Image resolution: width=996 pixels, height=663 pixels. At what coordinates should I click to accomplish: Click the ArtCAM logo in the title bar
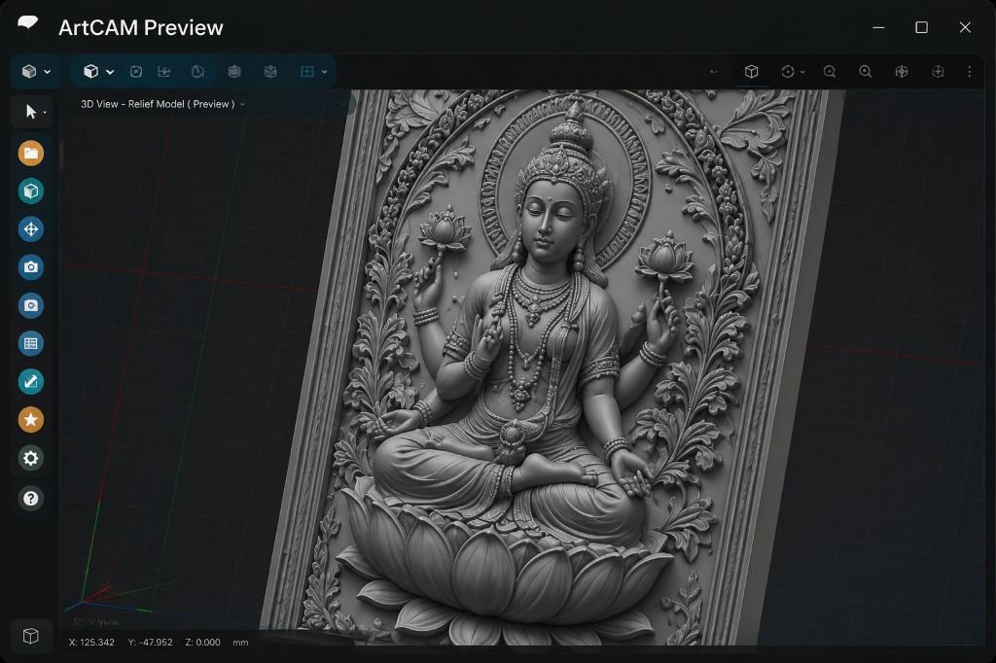pyautogui.click(x=28, y=23)
